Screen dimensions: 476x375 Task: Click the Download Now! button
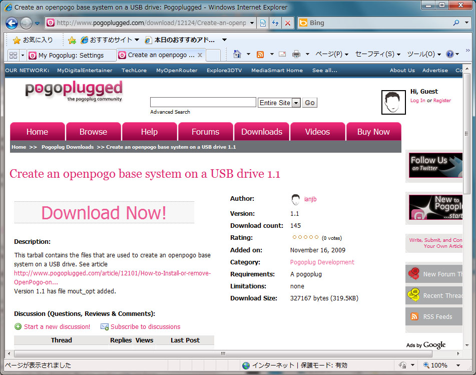(104, 213)
